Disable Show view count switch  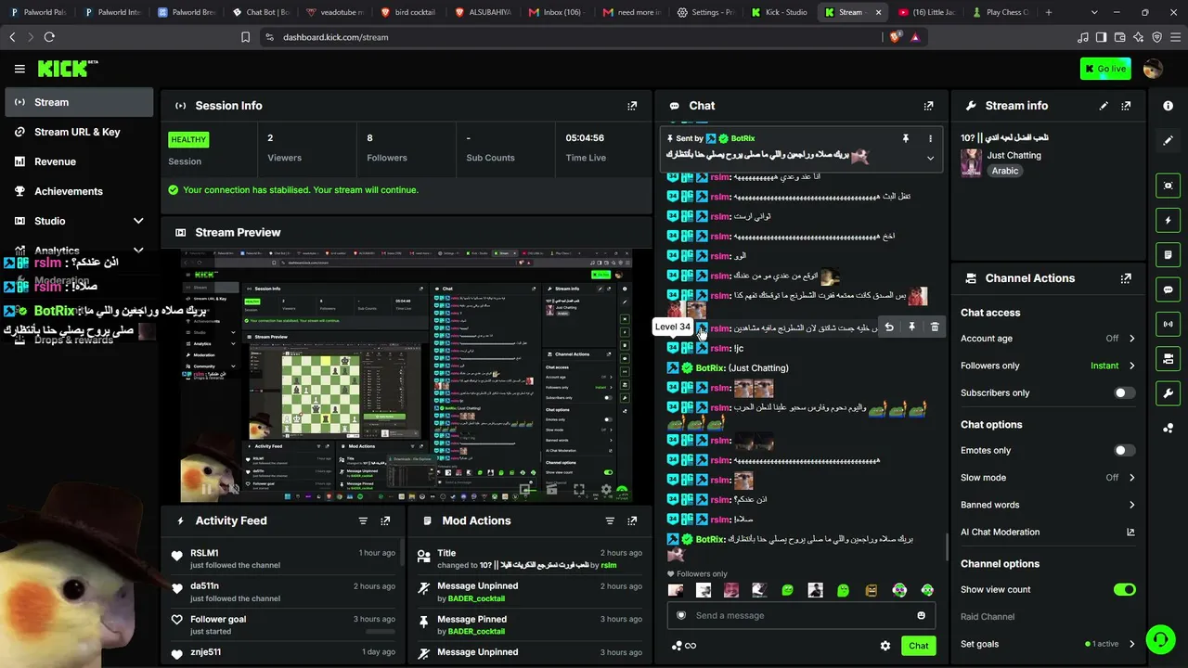(x=1124, y=589)
